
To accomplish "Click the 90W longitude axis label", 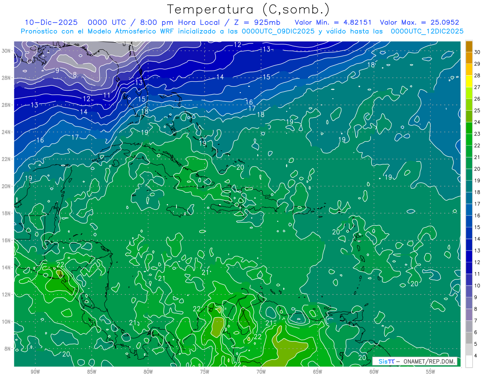I will pos(35,372).
